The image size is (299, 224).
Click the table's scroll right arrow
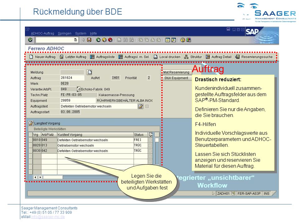tap(40, 177)
